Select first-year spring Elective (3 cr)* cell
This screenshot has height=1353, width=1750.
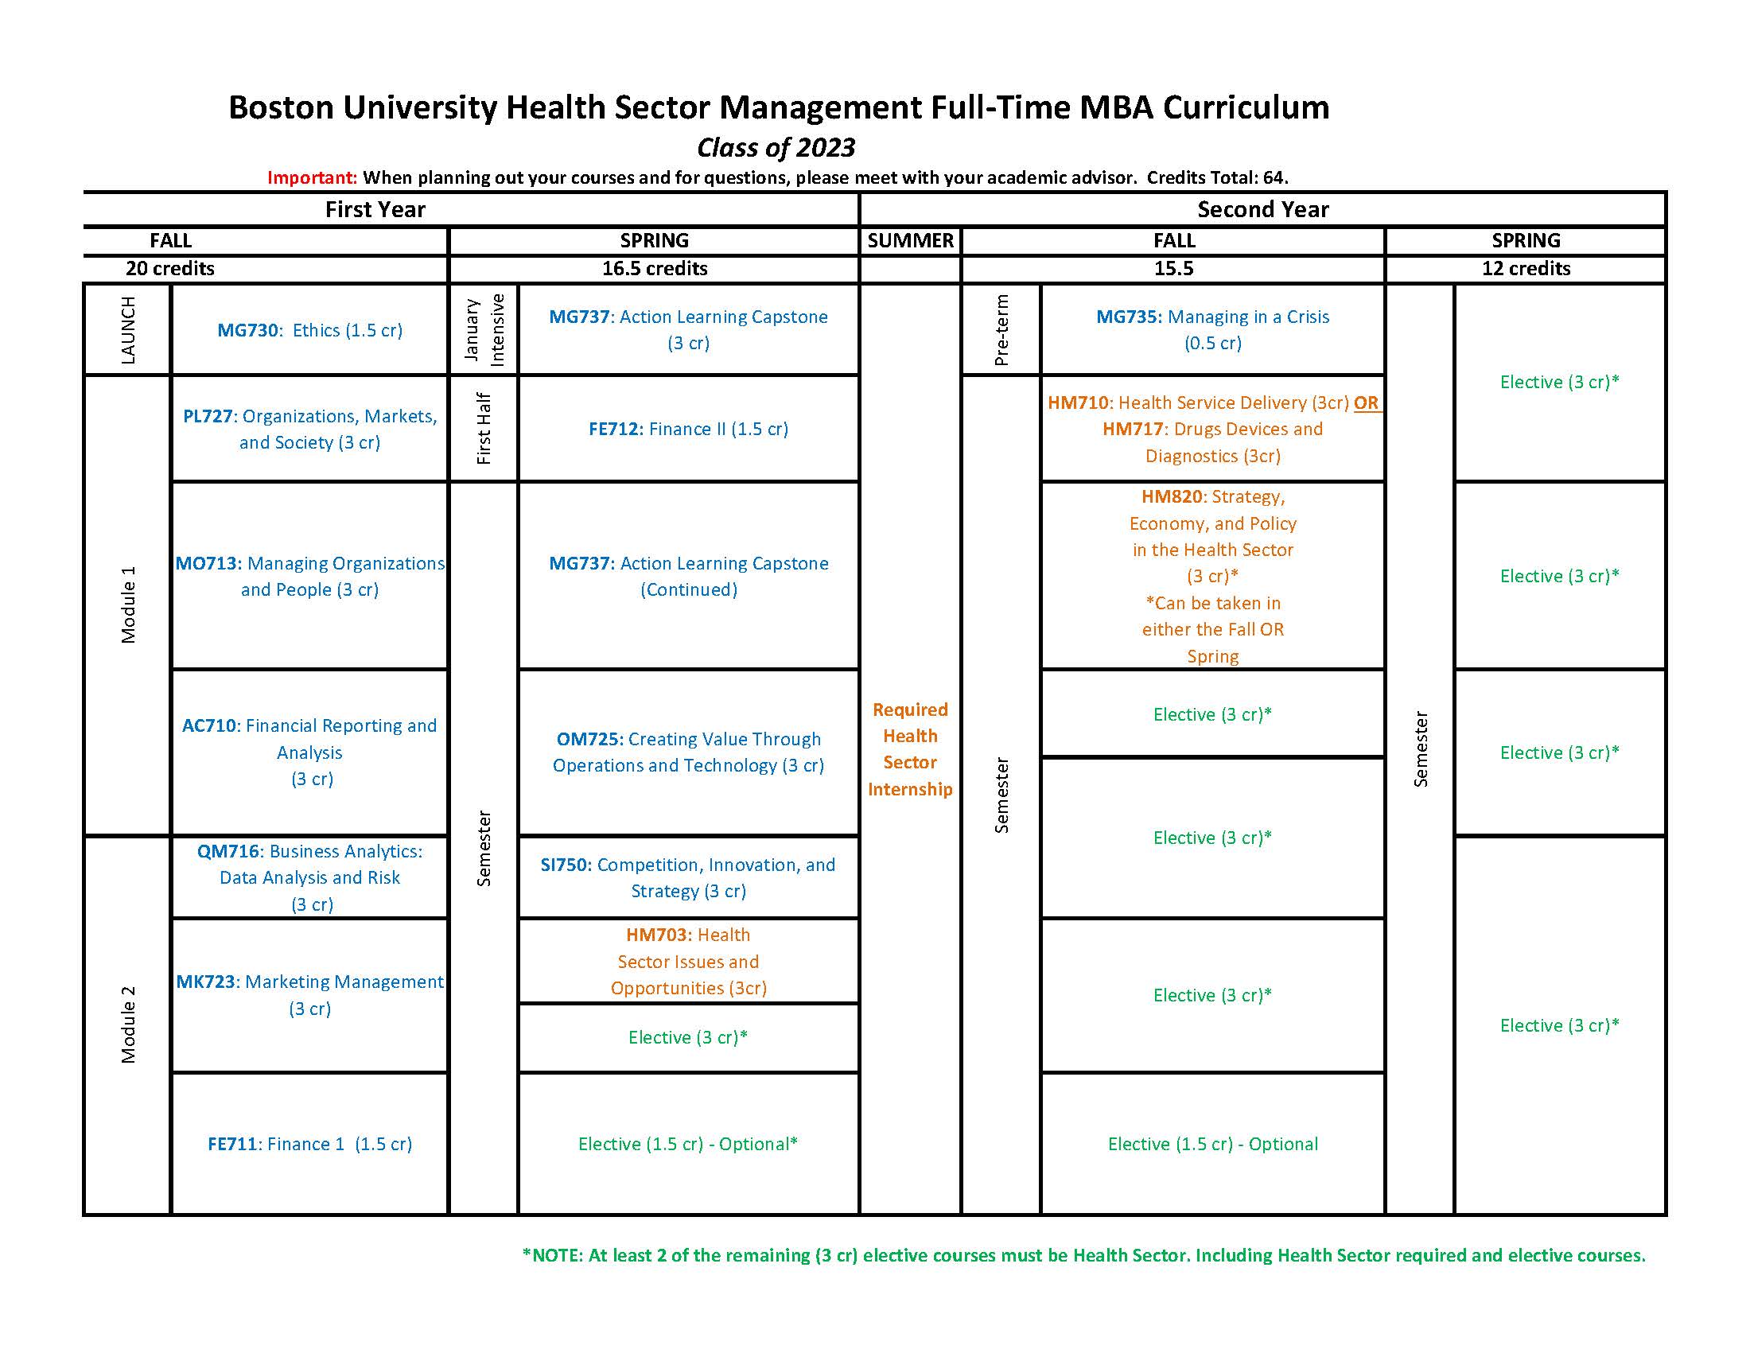tap(688, 1037)
